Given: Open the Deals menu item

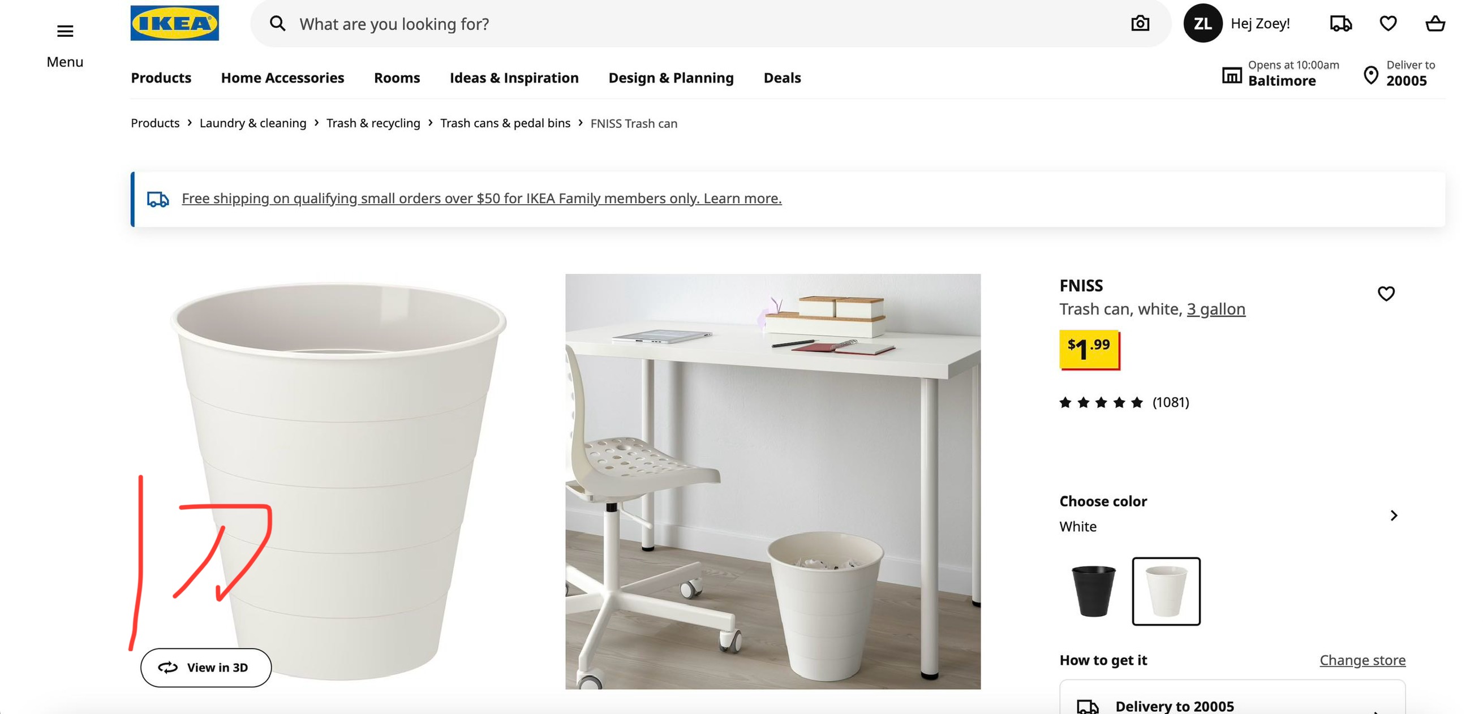Looking at the screenshot, I should tap(782, 78).
